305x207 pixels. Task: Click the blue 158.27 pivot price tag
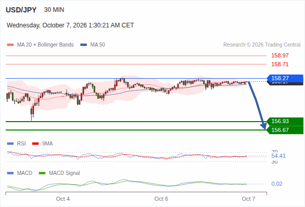pyautogui.click(x=285, y=78)
